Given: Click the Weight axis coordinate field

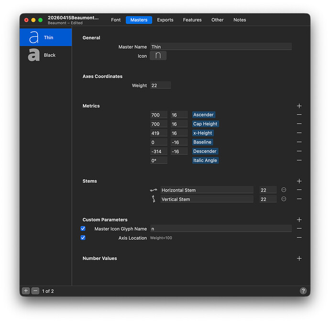Looking at the screenshot, I should pos(160,86).
